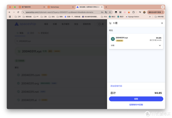The image size is (172, 118).
Task: Open the 百度一下 bookmark
Action: pyautogui.click(x=72, y=17)
